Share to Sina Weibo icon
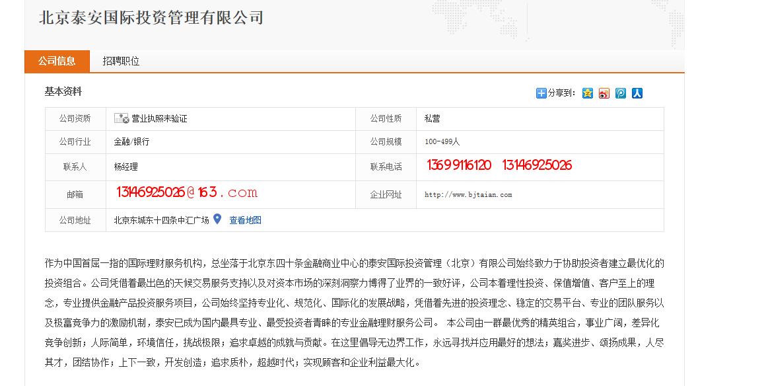 click(x=604, y=93)
